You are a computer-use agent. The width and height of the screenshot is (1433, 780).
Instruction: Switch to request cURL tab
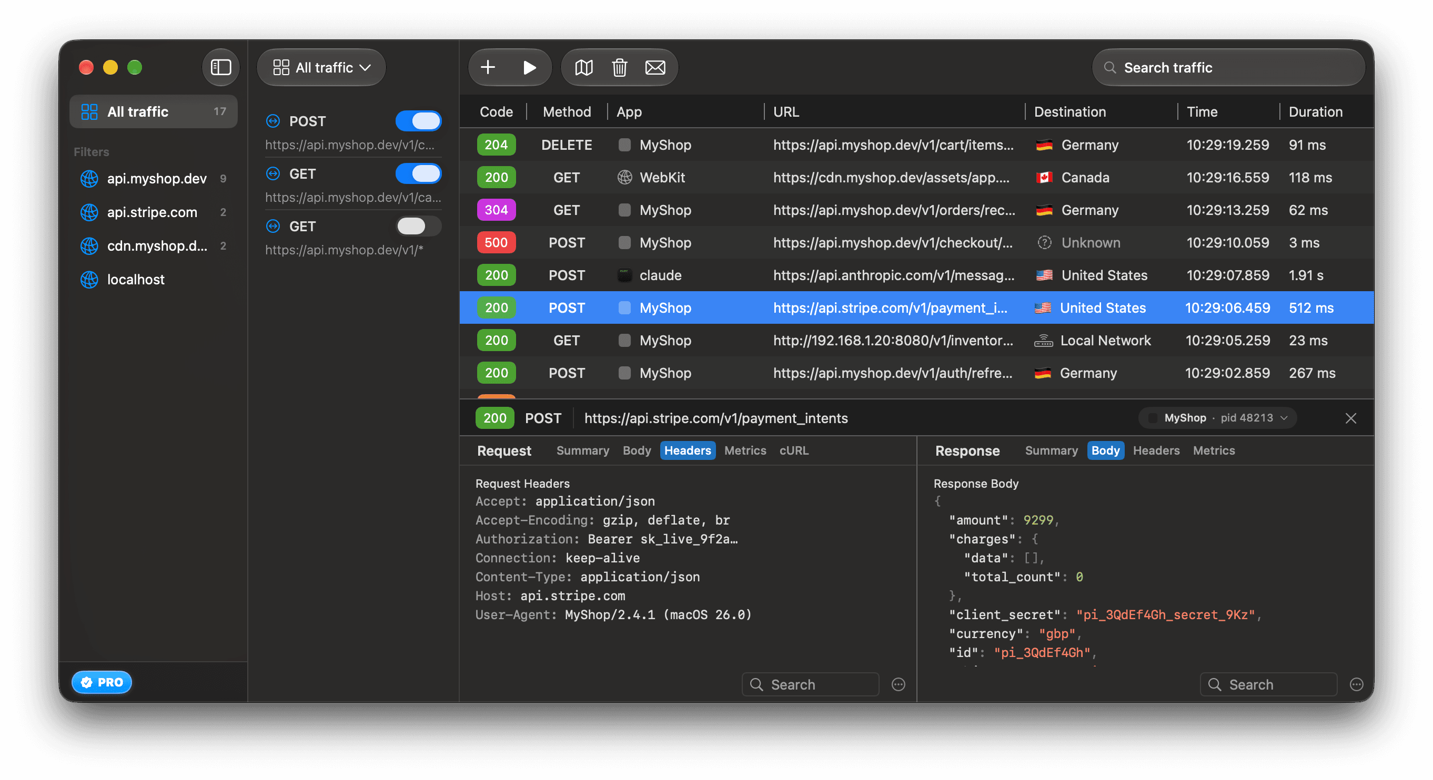[794, 450]
